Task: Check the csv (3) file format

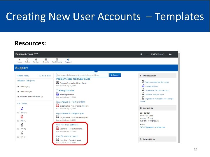Action: coord(18,137)
